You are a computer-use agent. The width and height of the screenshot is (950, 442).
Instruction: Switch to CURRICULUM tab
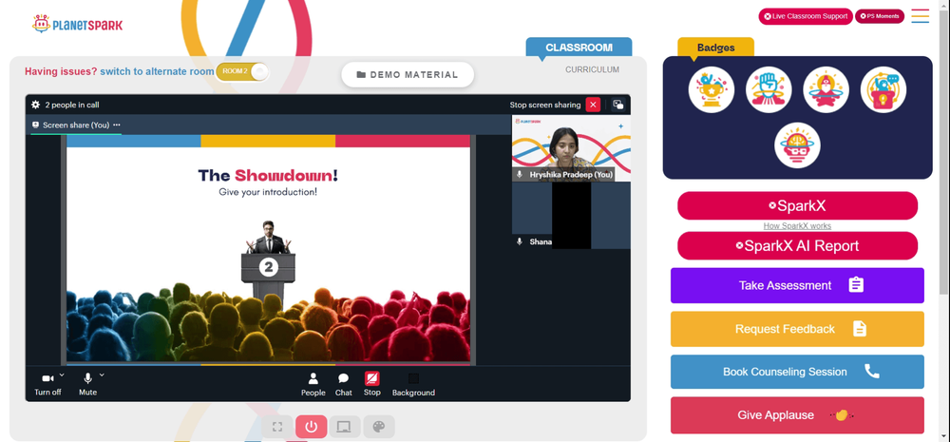click(592, 69)
